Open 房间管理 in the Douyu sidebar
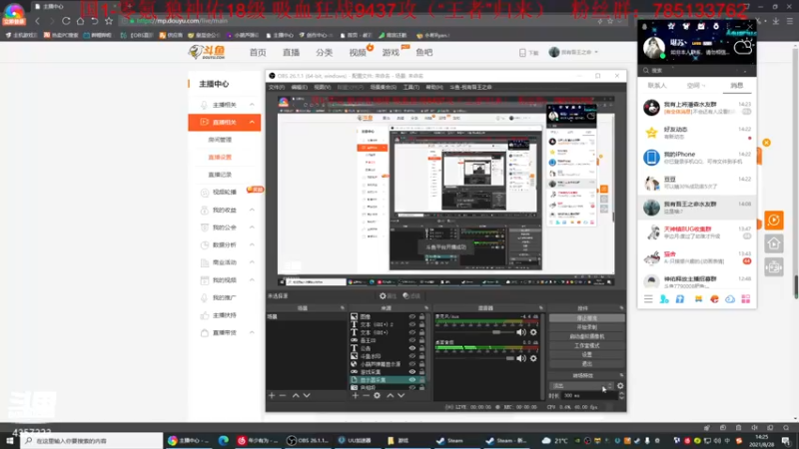Viewport: 799px width, 449px height. [220, 140]
